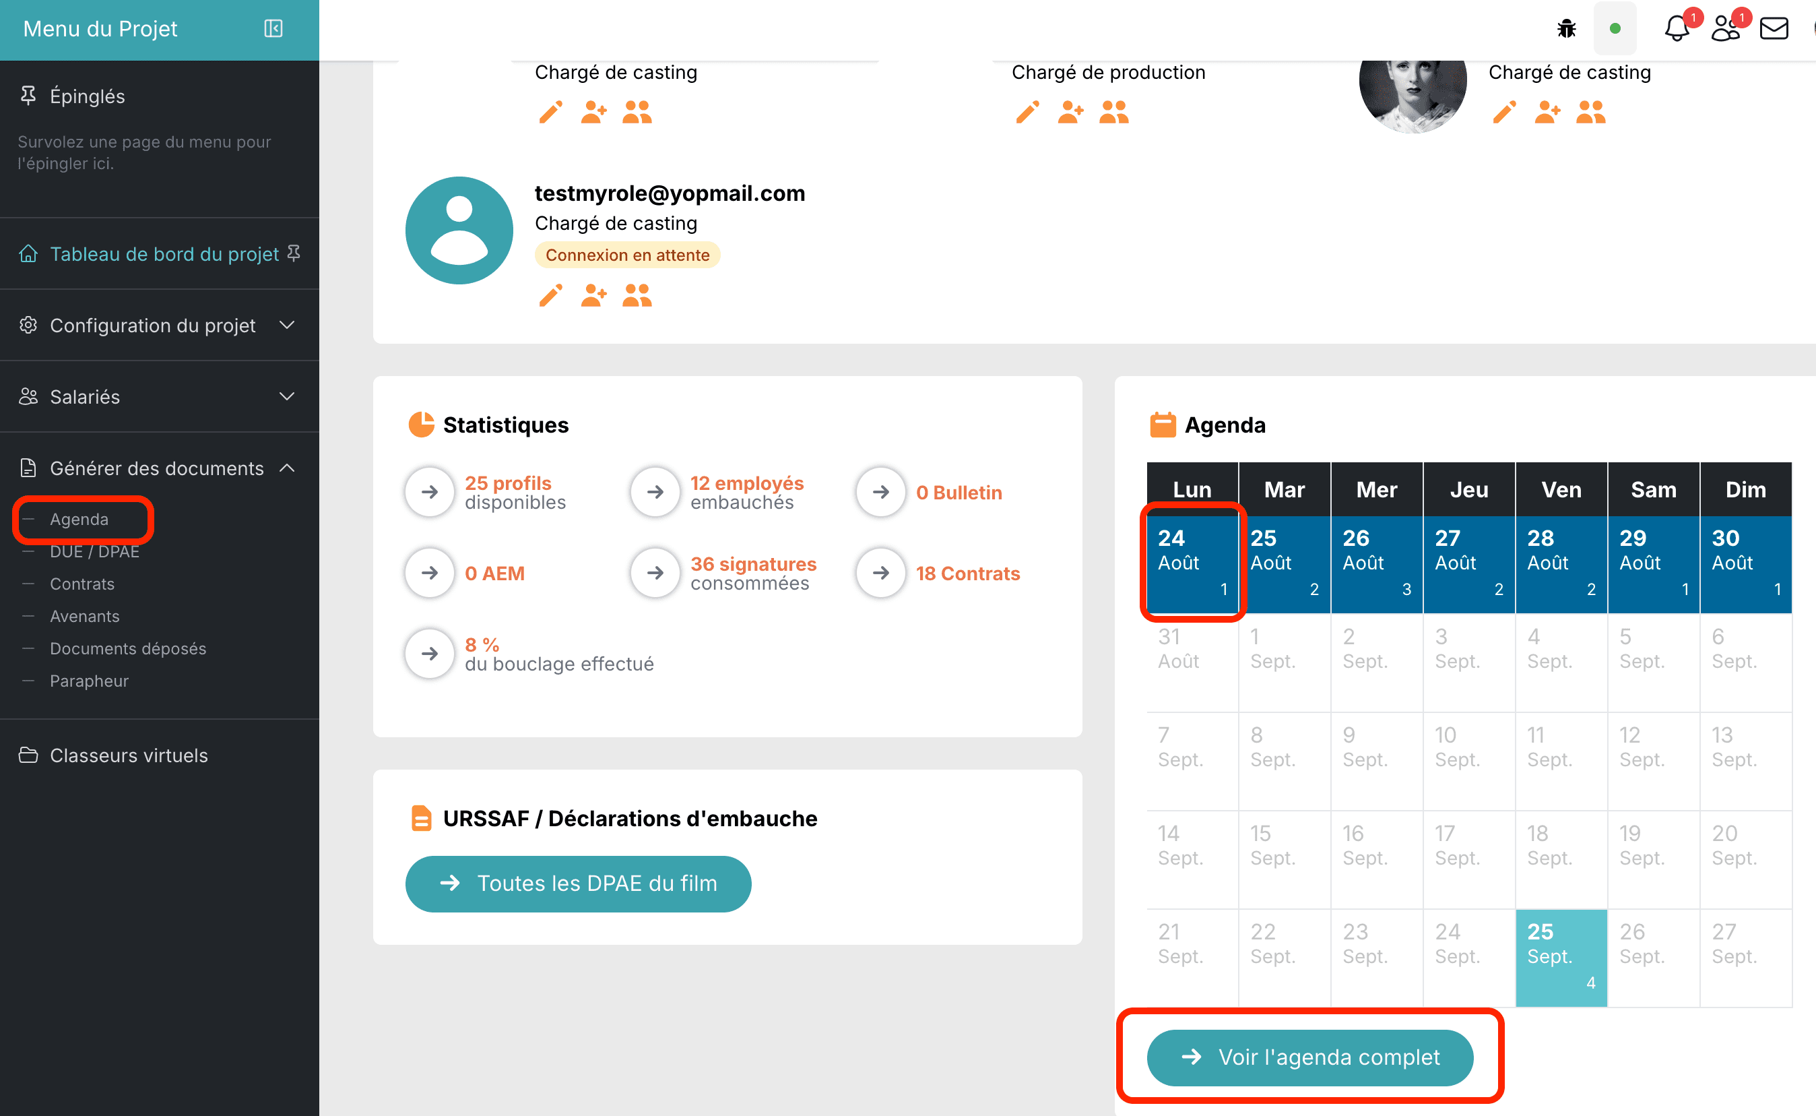The height and width of the screenshot is (1116, 1816).
Task: Pin Tableau de bord du projet
Action: point(294,253)
